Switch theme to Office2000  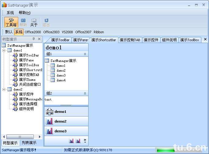click(33, 32)
